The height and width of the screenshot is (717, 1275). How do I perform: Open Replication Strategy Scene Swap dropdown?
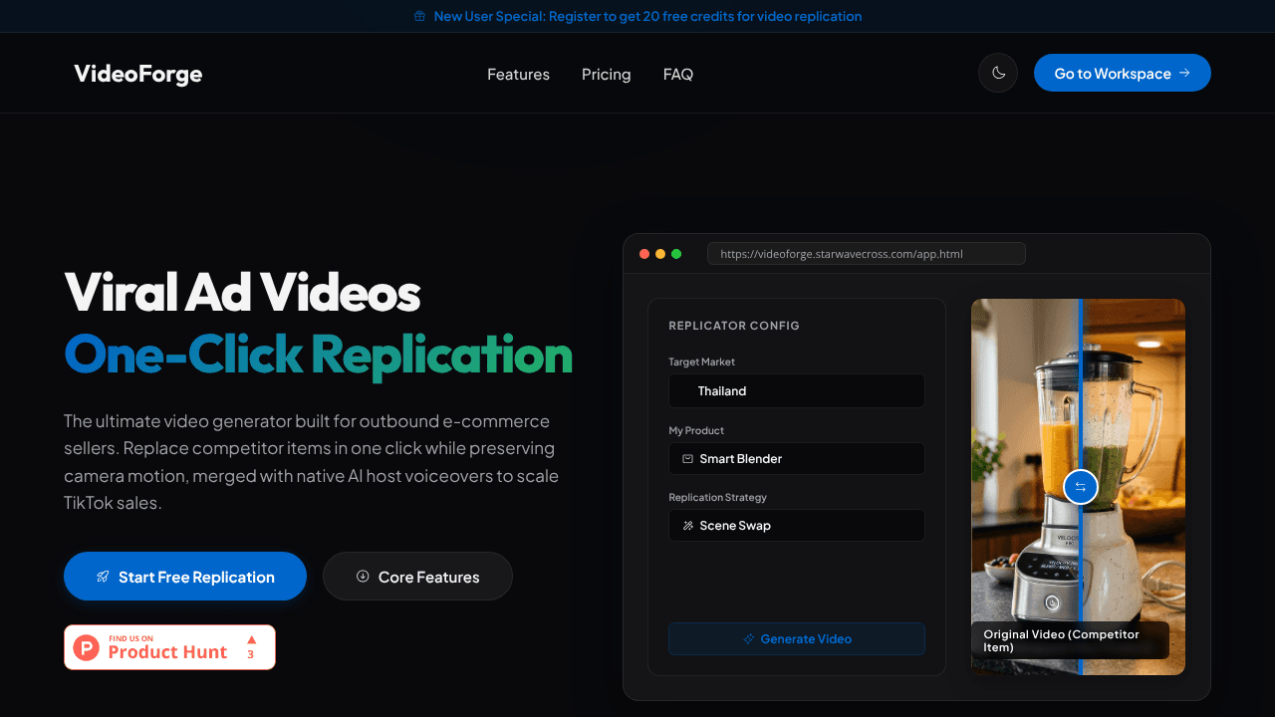797,525
